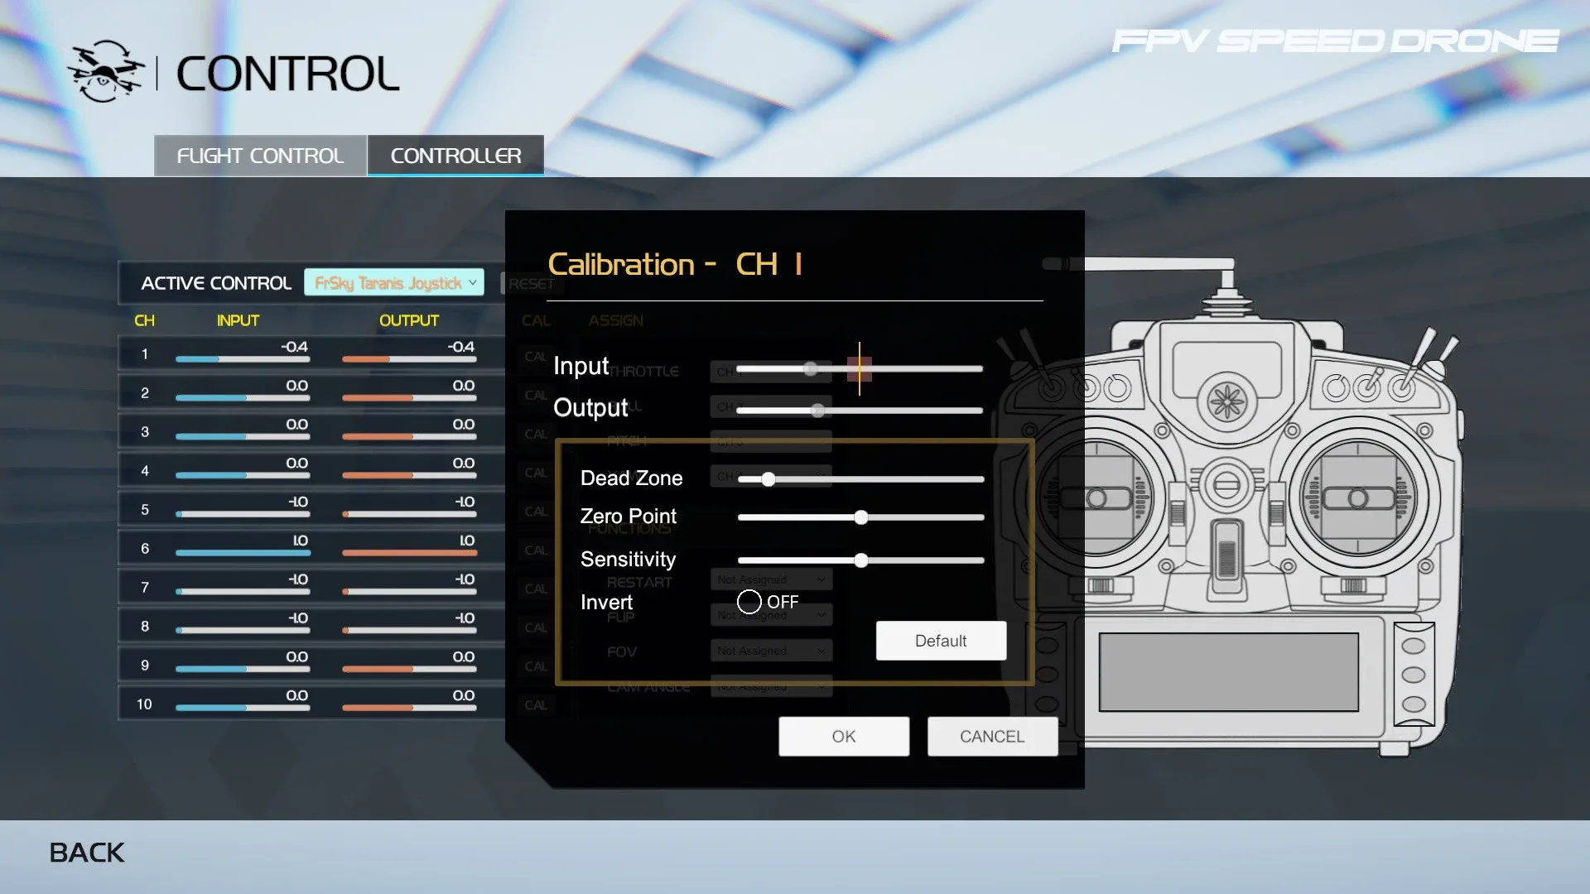Click the FPV Speed Drone logo
This screenshot has height=894, width=1590.
pyautogui.click(x=1334, y=41)
